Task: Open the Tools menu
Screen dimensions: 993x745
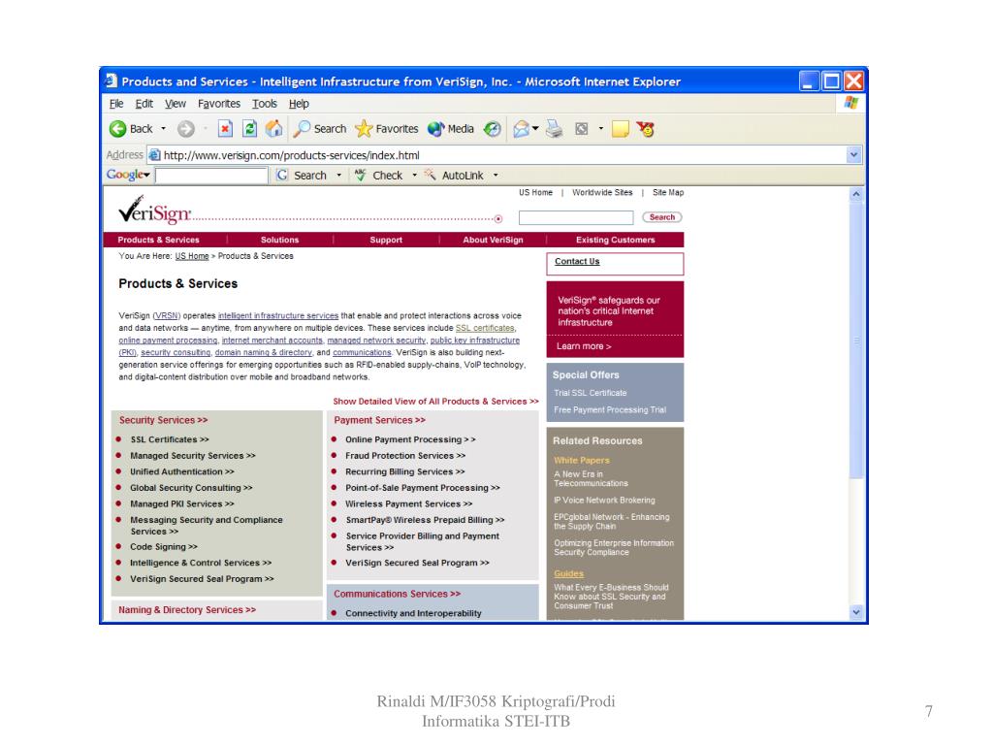Action: [264, 104]
